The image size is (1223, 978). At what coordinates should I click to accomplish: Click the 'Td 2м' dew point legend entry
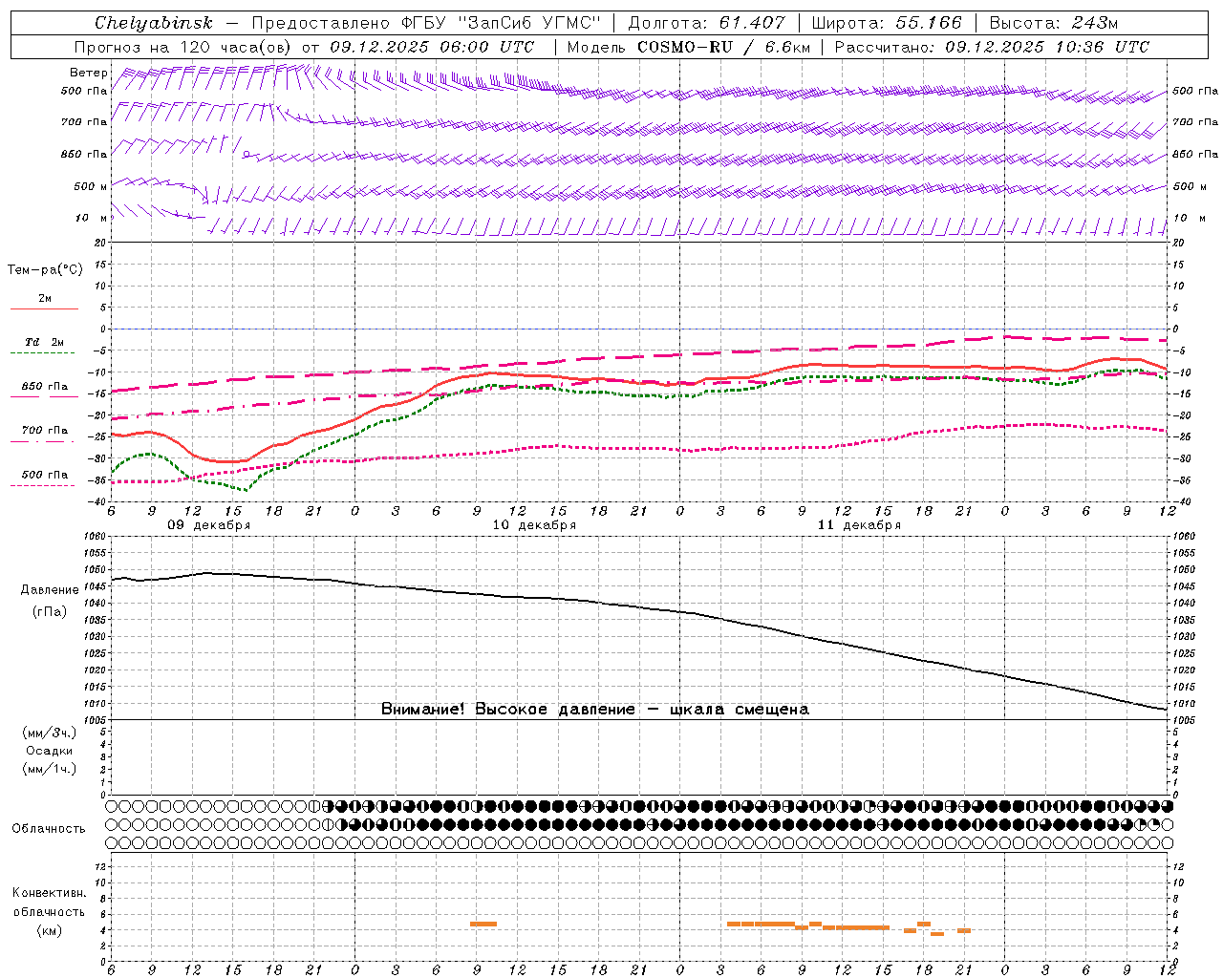pos(44,342)
